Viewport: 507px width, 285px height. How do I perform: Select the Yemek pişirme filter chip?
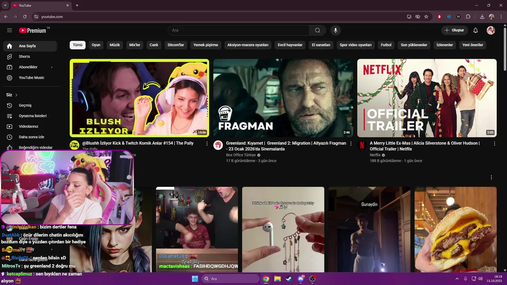(x=206, y=45)
